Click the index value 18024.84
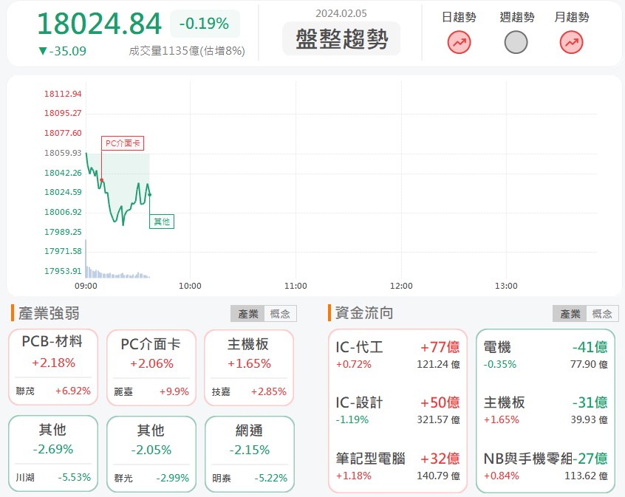Image resolution: width=625 pixels, height=497 pixels. [99, 24]
